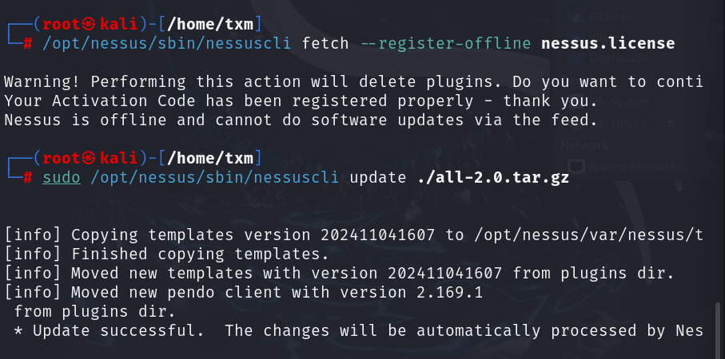The image size is (725, 359).
Task: Click the red hash symbol before sudo
Action: [x=28, y=178]
